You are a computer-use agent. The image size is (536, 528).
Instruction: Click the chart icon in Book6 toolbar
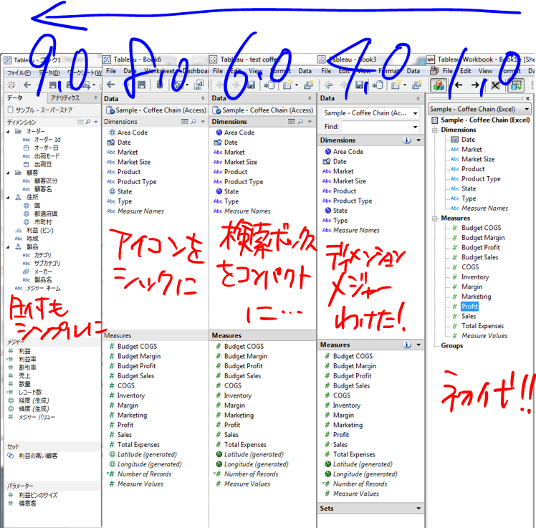pyautogui.click(x=198, y=85)
